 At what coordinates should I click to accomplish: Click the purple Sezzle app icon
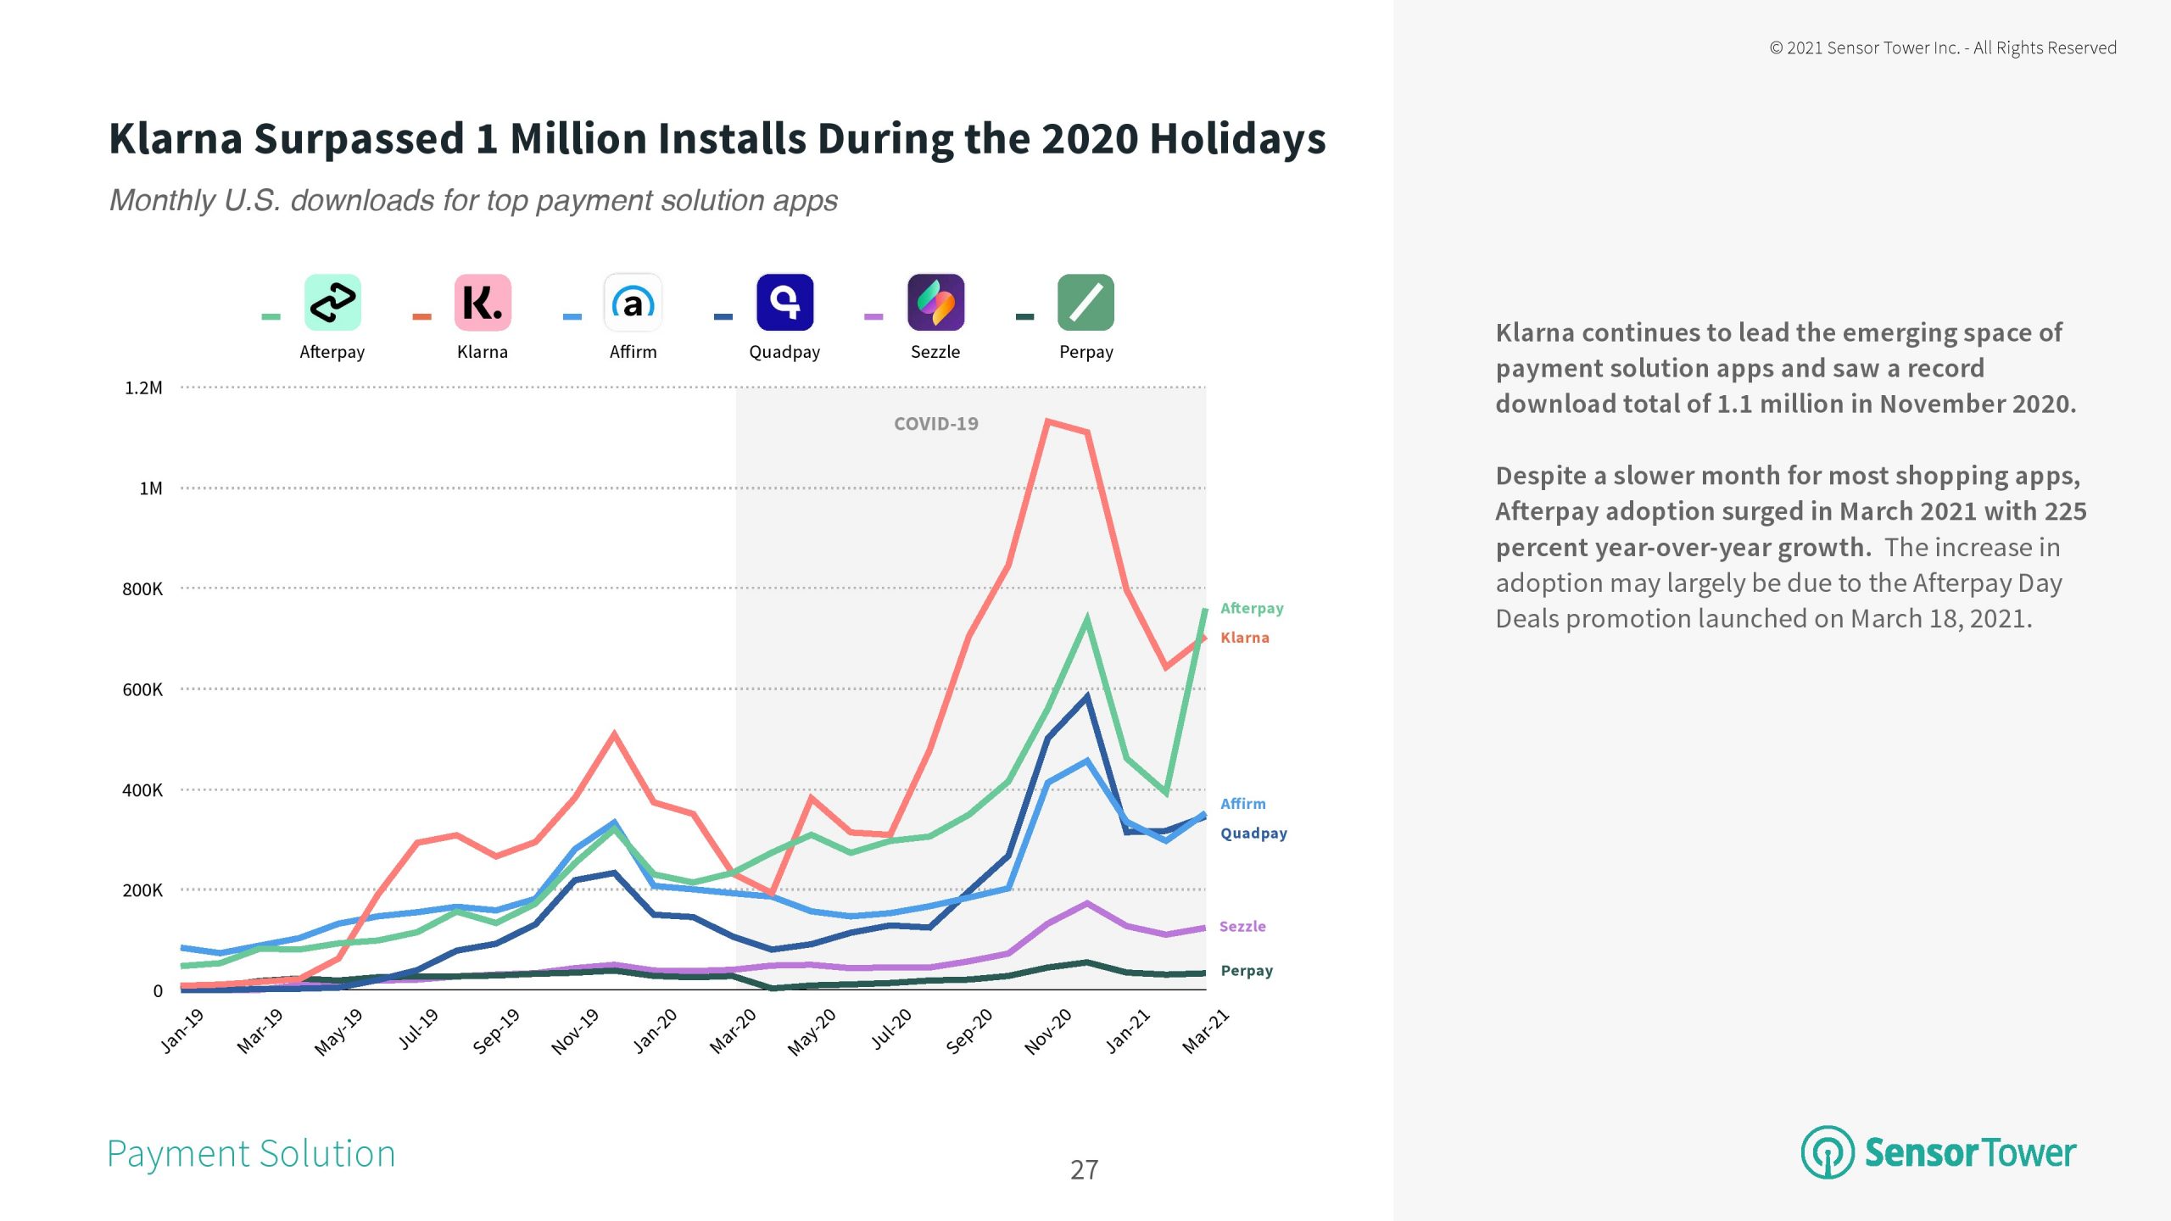(935, 303)
